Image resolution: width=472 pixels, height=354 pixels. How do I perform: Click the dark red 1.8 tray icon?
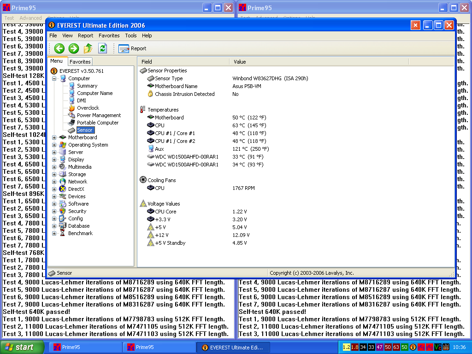[x=355, y=348]
